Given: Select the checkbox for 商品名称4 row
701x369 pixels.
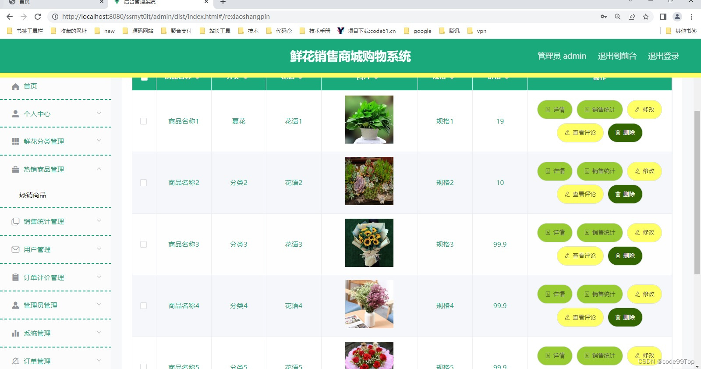Looking at the screenshot, I should (144, 306).
